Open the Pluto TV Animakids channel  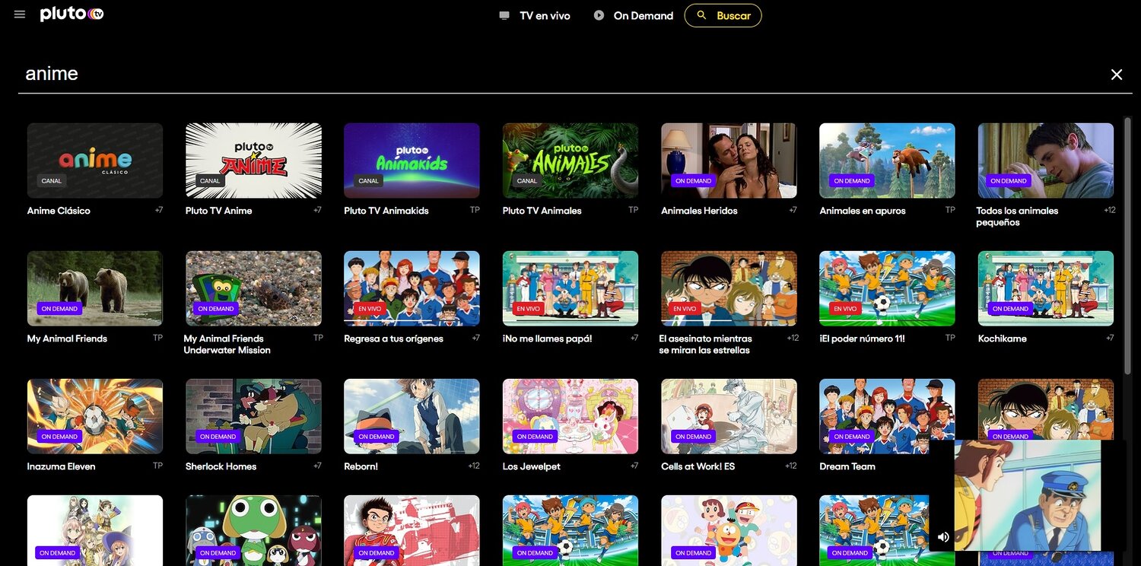pos(412,160)
